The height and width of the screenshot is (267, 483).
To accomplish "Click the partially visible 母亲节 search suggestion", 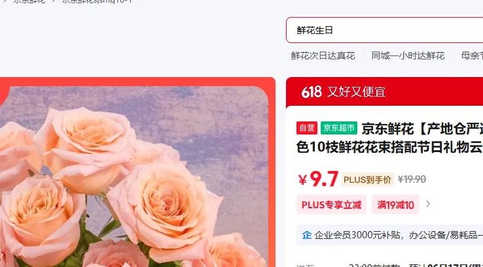I will click(472, 55).
